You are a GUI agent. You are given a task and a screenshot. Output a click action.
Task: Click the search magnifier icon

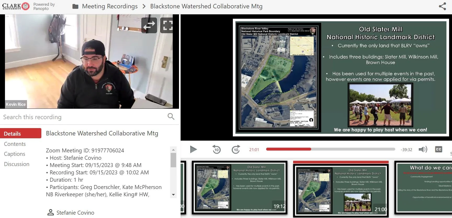(x=171, y=117)
